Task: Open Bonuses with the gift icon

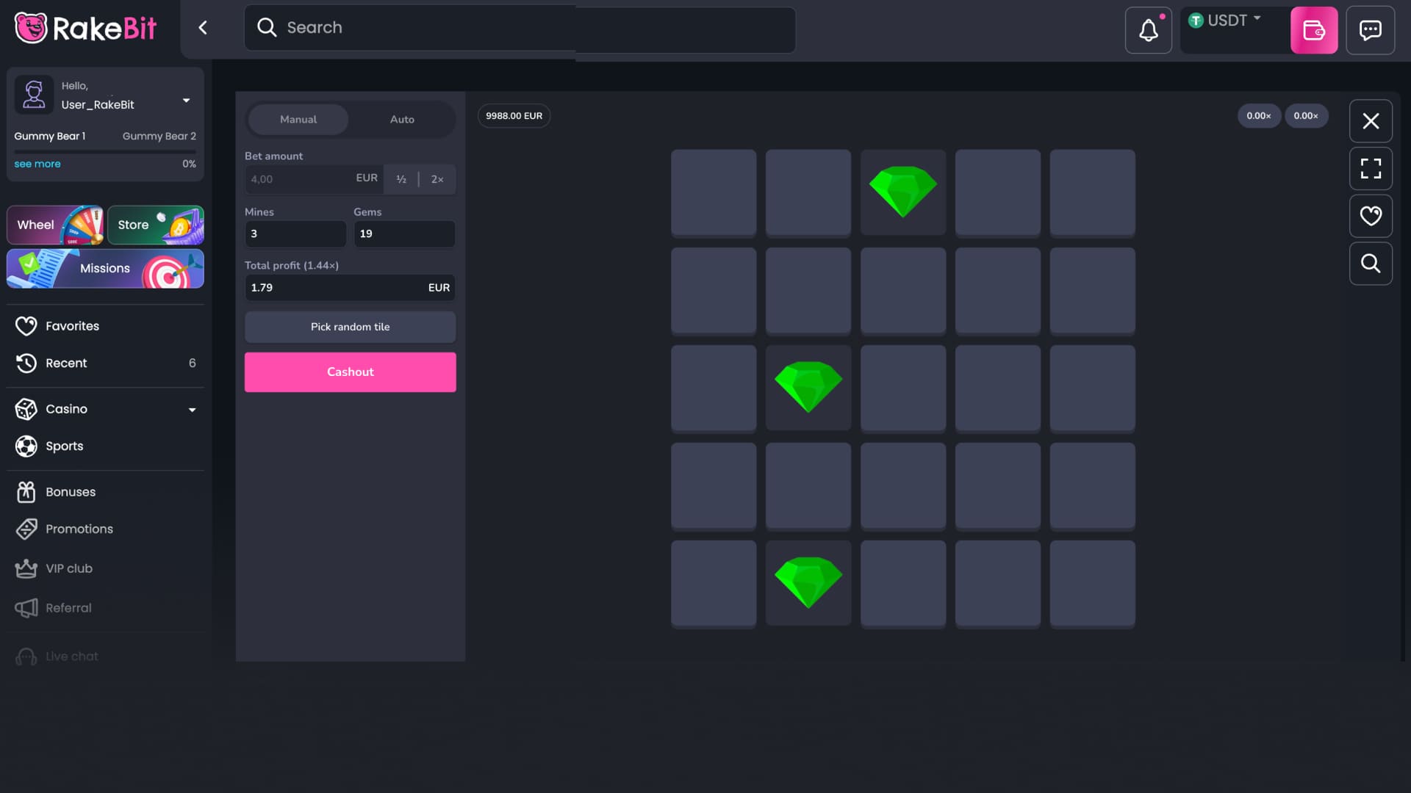Action: 71,492
